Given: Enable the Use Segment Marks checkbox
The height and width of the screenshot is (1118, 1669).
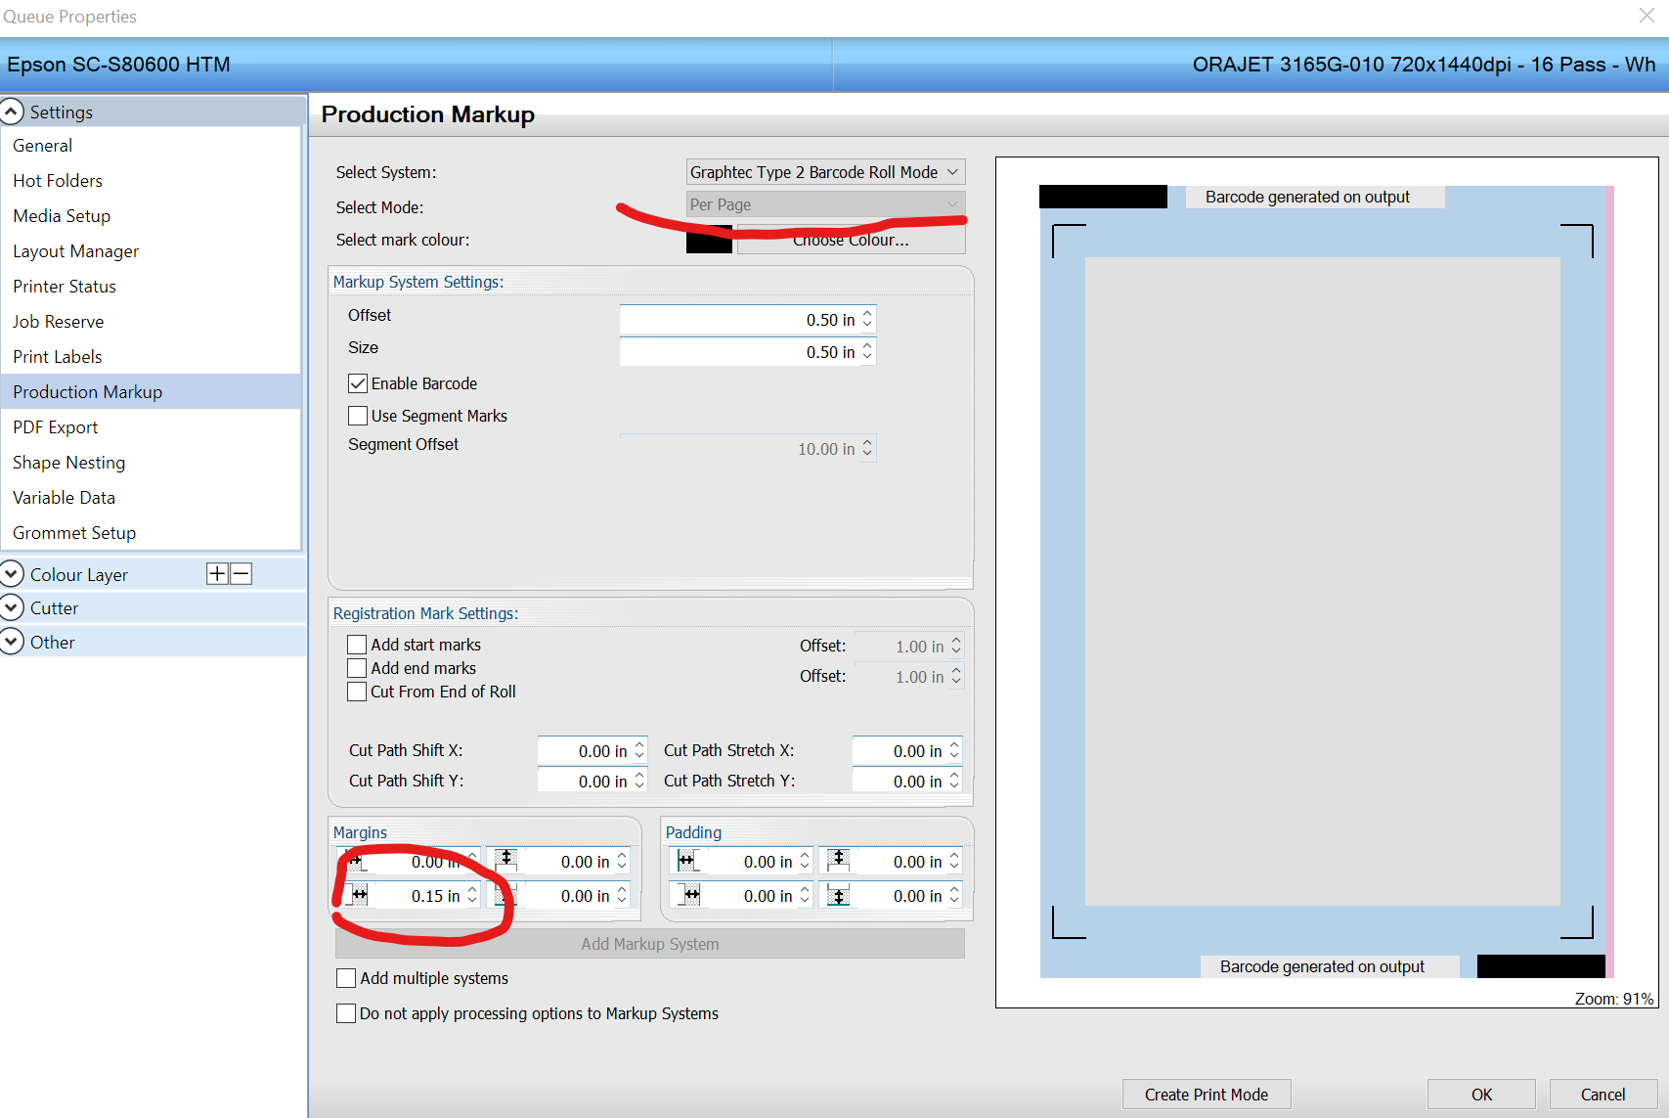Looking at the screenshot, I should coord(358,415).
